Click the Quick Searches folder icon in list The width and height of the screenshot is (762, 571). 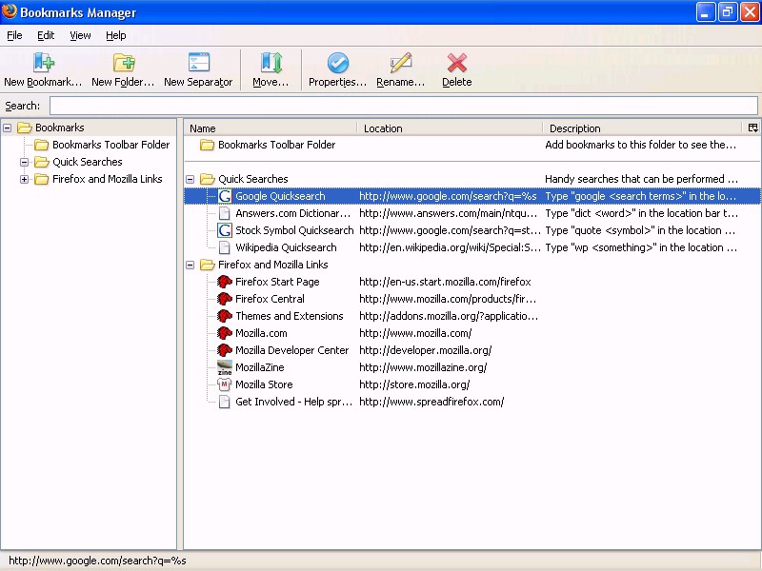208,179
